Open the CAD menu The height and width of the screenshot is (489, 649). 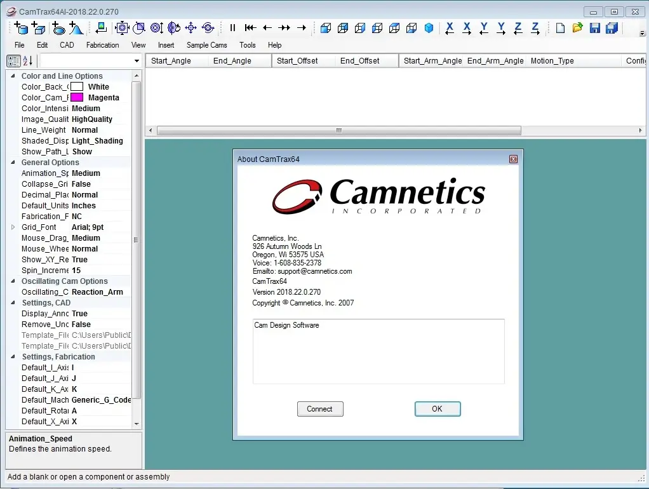coord(67,44)
